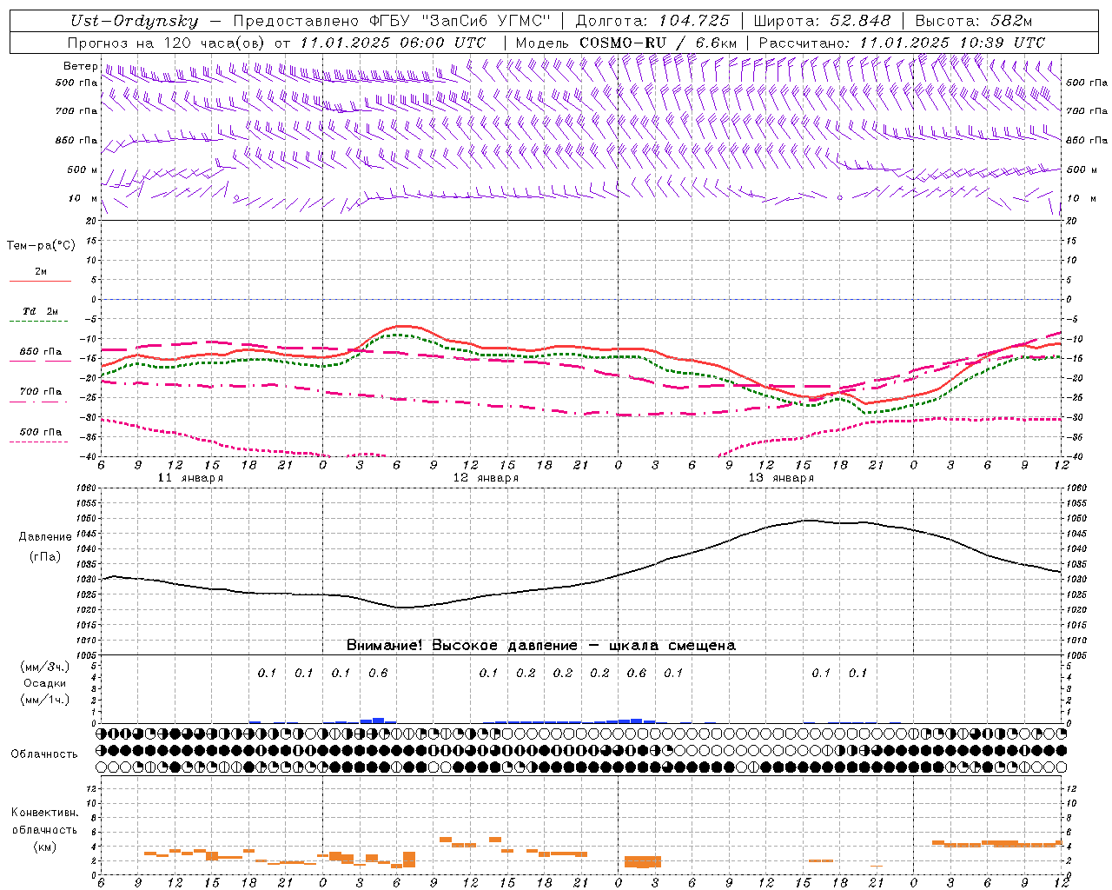1112x890 pixels.
Task: Click the 'Рассчитано: 11.01.2025 10:39 UTC' timestamp
Action: (902, 43)
